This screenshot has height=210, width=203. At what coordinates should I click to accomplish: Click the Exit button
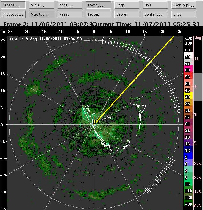click(184, 14)
